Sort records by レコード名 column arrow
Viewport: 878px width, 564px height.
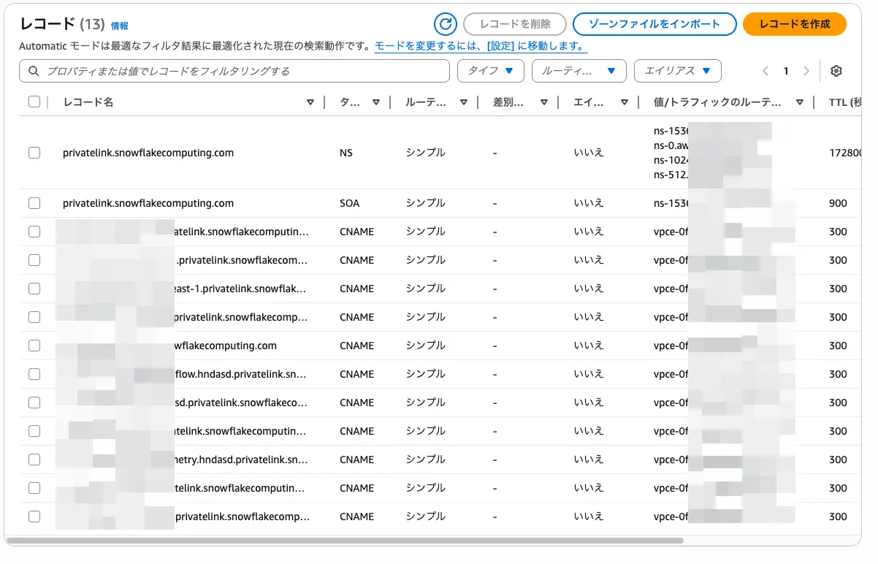tap(310, 102)
